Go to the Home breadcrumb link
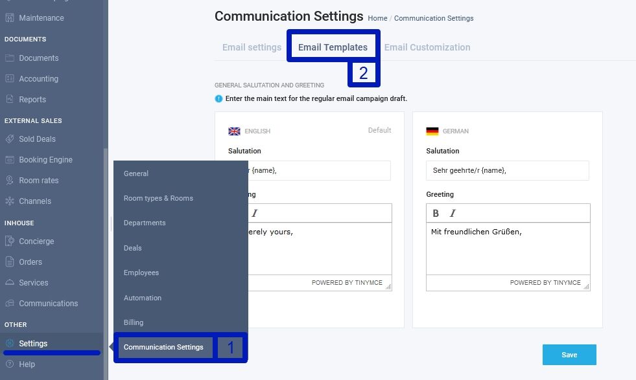The image size is (636, 380). tap(377, 18)
